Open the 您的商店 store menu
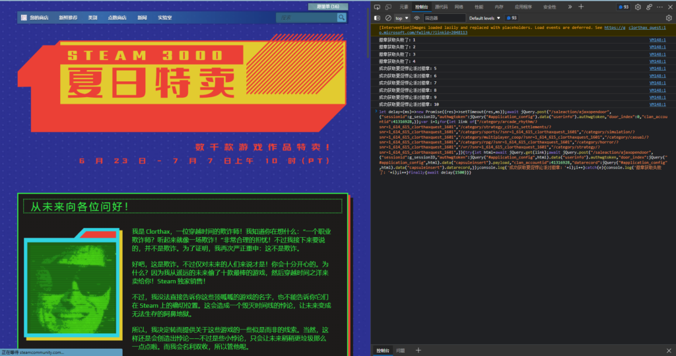 pos(39,18)
